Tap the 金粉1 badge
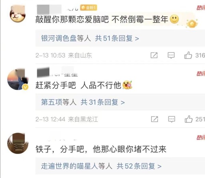The height and width of the screenshot is (178, 205). [88, 8]
